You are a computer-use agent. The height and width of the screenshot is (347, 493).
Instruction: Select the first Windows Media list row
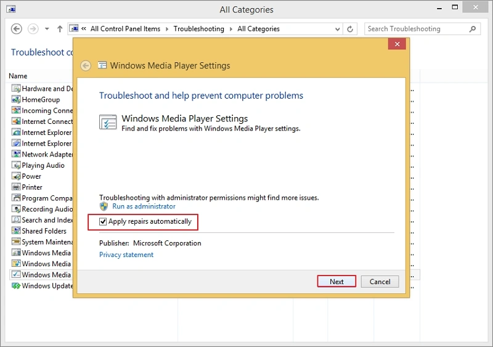pyautogui.click(x=41, y=253)
